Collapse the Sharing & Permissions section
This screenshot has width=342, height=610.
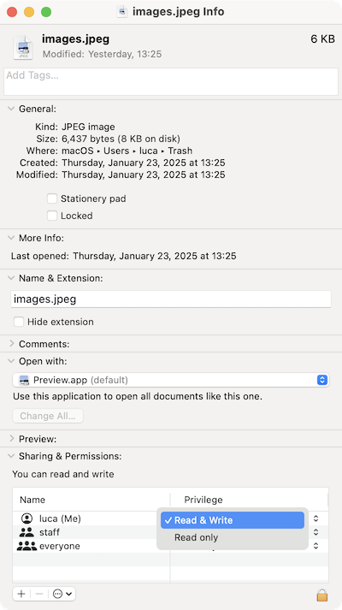11,456
